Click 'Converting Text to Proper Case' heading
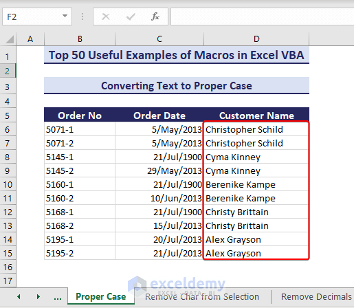Viewport: 354px width, 308px height. [x=177, y=86]
